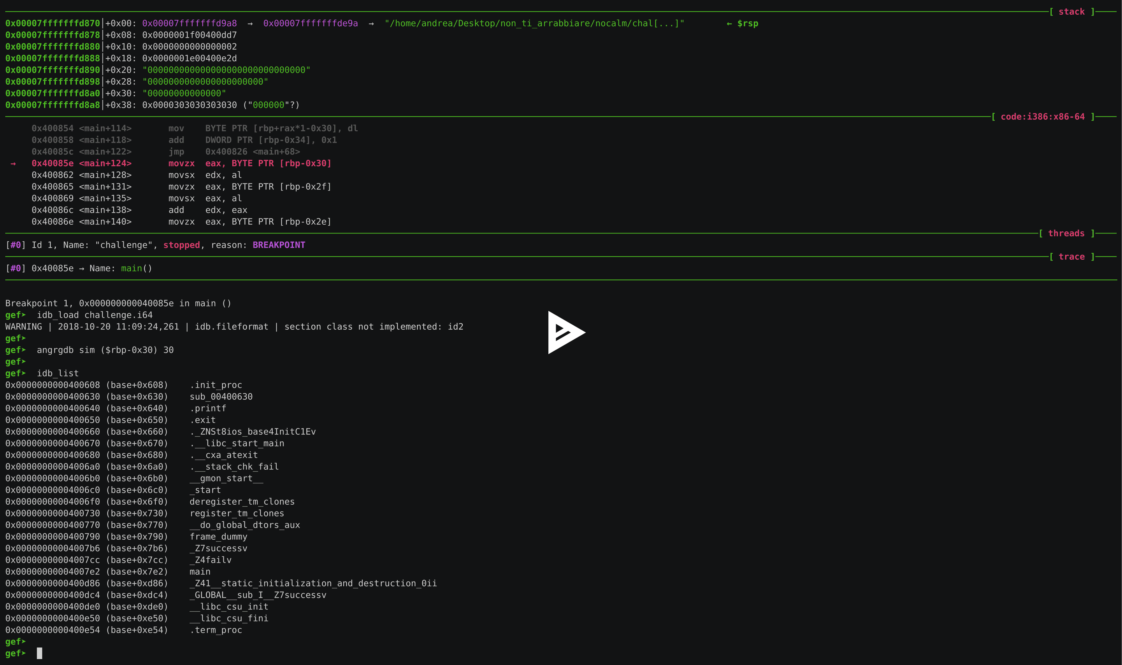The height and width of the screenshot is (665, 1122).
Task: Select the main symbol at base+0x7e2
Action: 200,571
